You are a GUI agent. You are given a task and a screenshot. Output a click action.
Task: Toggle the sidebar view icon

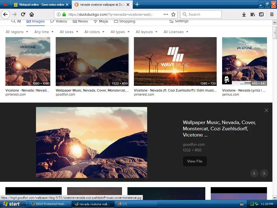261,14
